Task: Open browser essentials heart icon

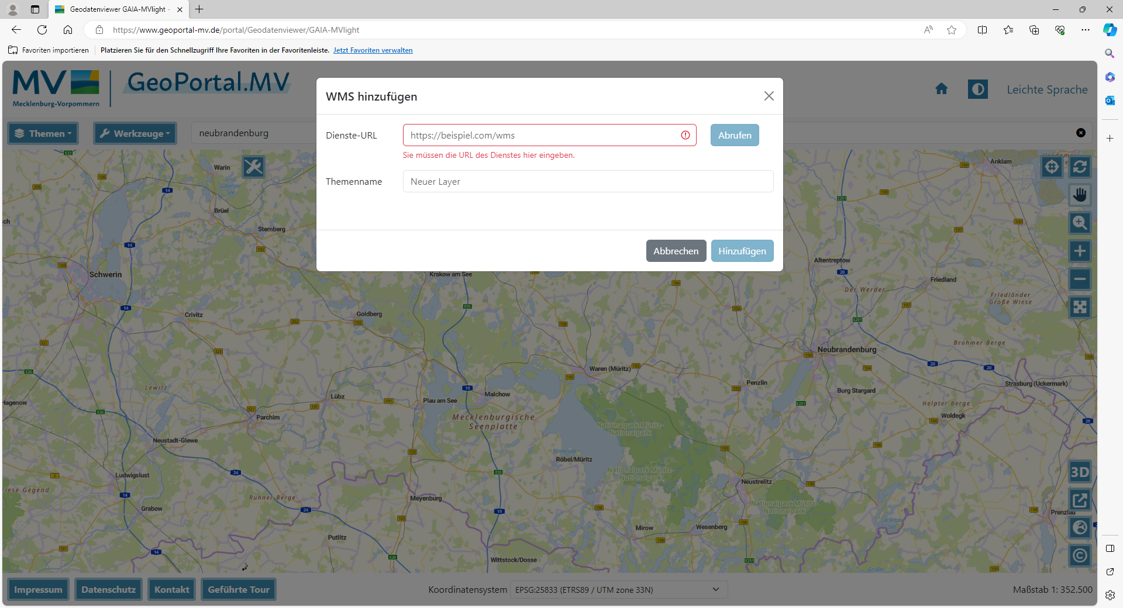Action: [1060, 30]
